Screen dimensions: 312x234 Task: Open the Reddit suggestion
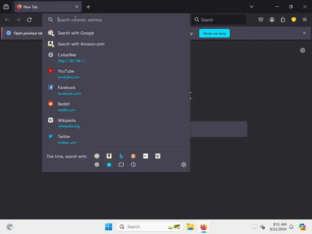116,107
